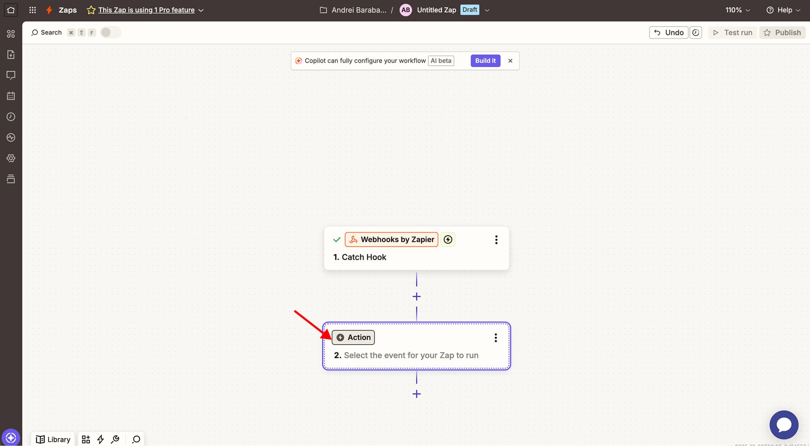810x446 pixels.
Task: Click the sidebar settings gear icon
Action: (11, 158)
